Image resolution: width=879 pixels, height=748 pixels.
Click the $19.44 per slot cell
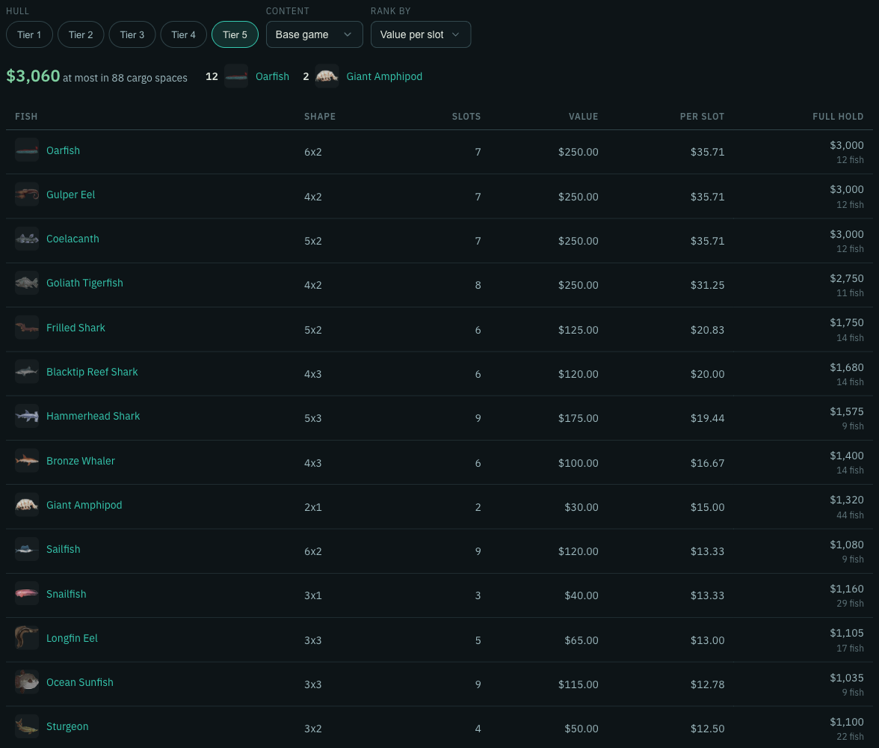click(707, 418)
